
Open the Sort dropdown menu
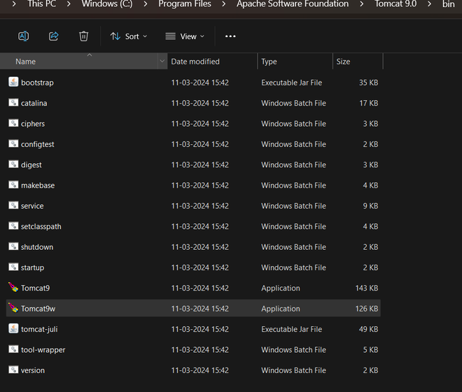(129, 36)
